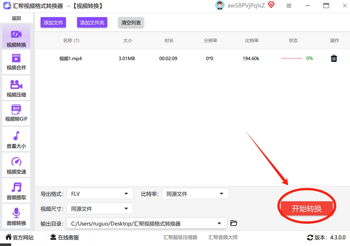
Task: Click the resolution value 0*0
Action: point(209,58)
